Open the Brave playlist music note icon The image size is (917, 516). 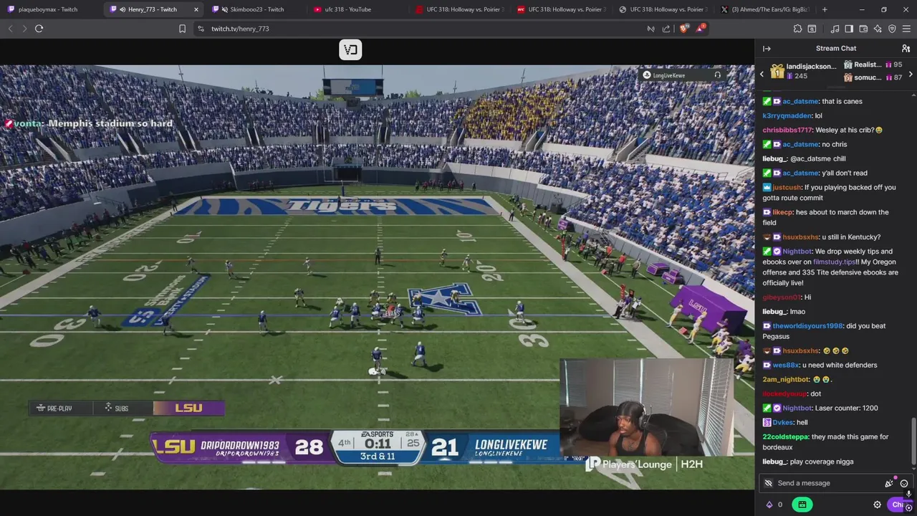[x=835, y=29]
